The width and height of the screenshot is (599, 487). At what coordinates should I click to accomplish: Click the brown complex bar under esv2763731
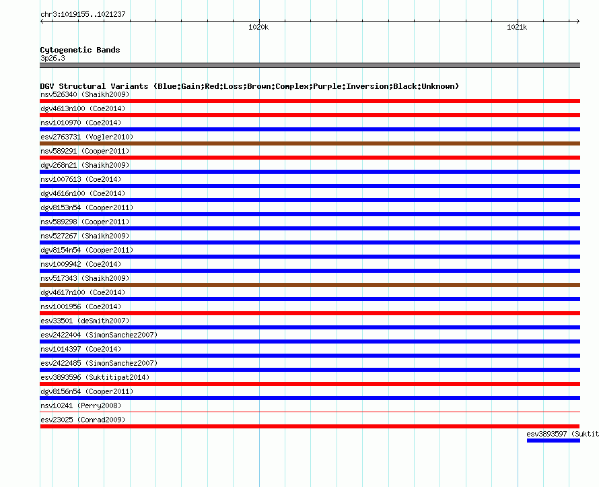point(310,143)
